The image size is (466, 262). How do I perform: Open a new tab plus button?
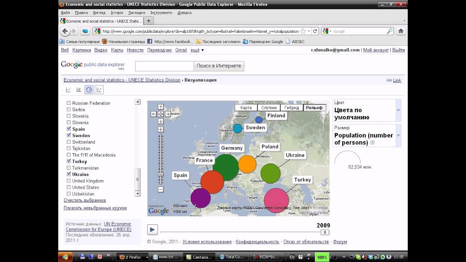(x=148, y=21)
